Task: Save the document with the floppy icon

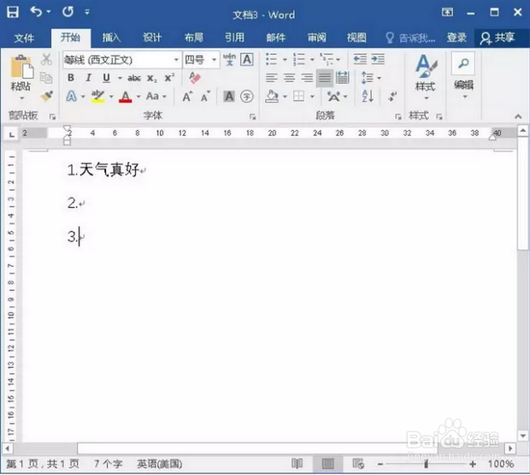Action: click(13, 12)
